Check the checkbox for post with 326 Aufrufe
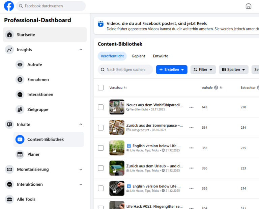259x209 pixels. (x=100, y=188)
